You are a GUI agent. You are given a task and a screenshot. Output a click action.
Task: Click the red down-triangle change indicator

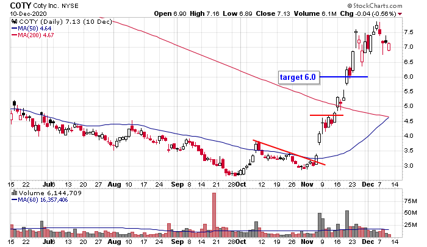click(400, 14)
